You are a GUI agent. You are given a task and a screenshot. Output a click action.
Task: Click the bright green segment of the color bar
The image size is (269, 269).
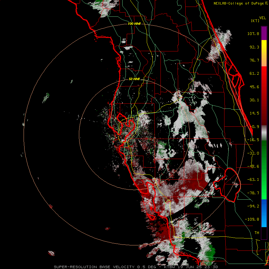[x=264, y=170]
